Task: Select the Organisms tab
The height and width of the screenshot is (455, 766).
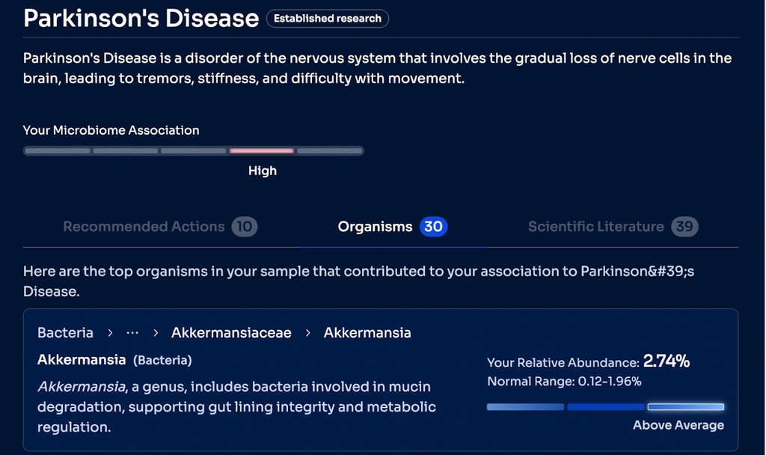Action: point(375,227)
